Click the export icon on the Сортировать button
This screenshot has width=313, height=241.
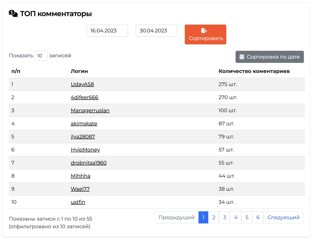click(204, 31)
